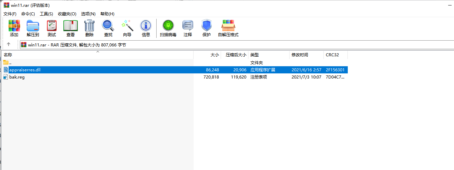Show archive 信息 (Info) icon
Screen dimensions: 454x170
[x=146, y=28]
